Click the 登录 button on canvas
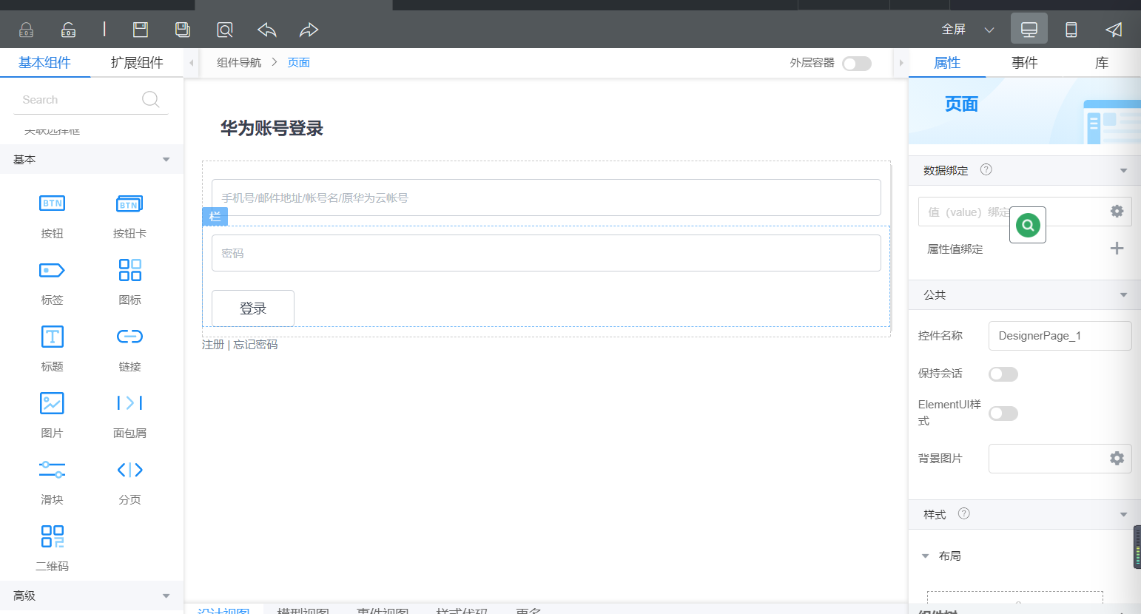The image size is (1141, 614). point(253,308)
